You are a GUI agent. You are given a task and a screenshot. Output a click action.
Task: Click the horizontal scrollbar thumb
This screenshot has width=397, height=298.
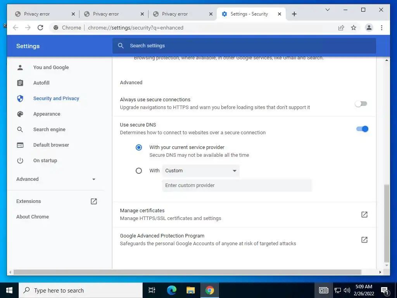187,272
